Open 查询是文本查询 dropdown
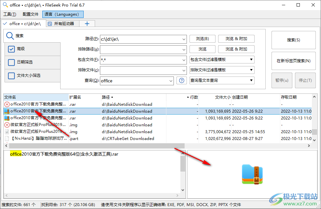The image size is (321, 209). (x=222, y=80)
